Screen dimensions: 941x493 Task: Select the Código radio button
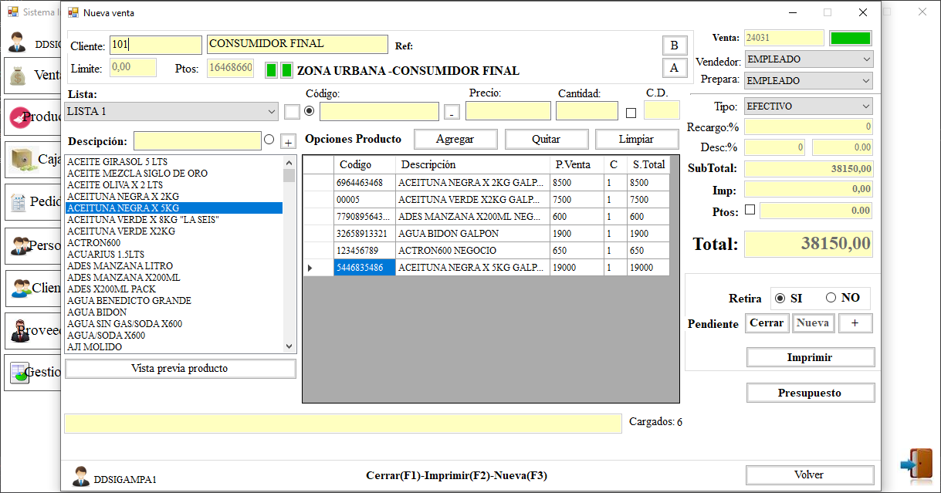coord(310,111)
